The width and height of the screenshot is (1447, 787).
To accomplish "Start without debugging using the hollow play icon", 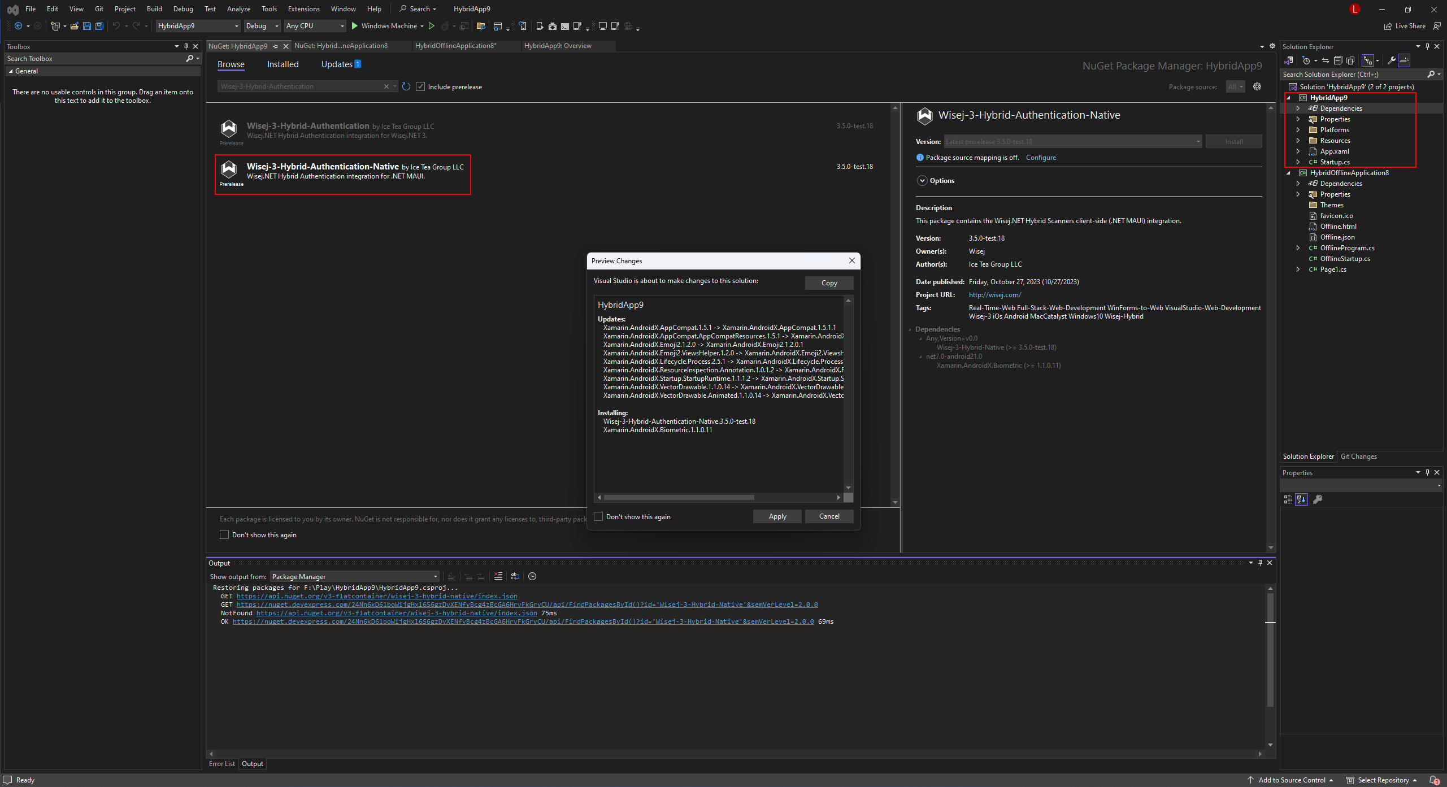I will click(432, 26).
